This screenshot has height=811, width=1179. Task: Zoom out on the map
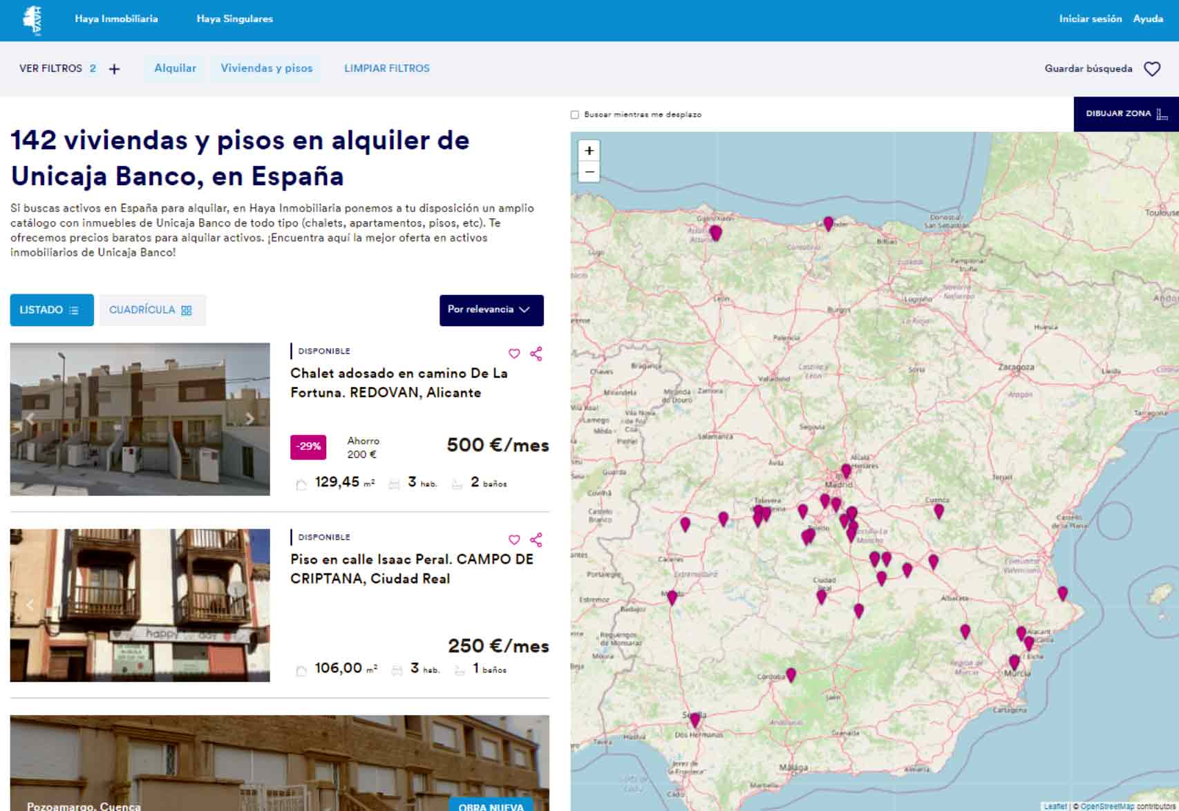pyautogui.click(x=589, y=172)
